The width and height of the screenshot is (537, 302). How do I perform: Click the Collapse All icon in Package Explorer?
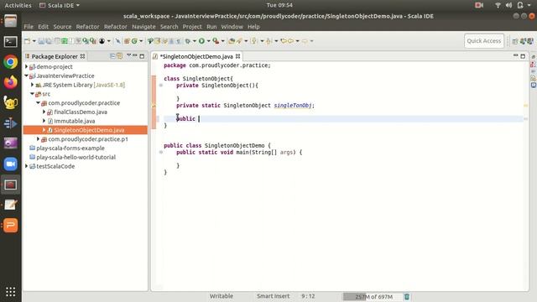[x=112, y=56]
